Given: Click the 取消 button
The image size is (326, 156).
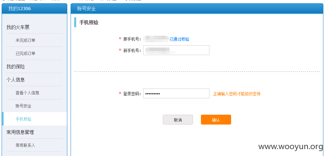Looking at the screenshot, I should click(178, 120).
